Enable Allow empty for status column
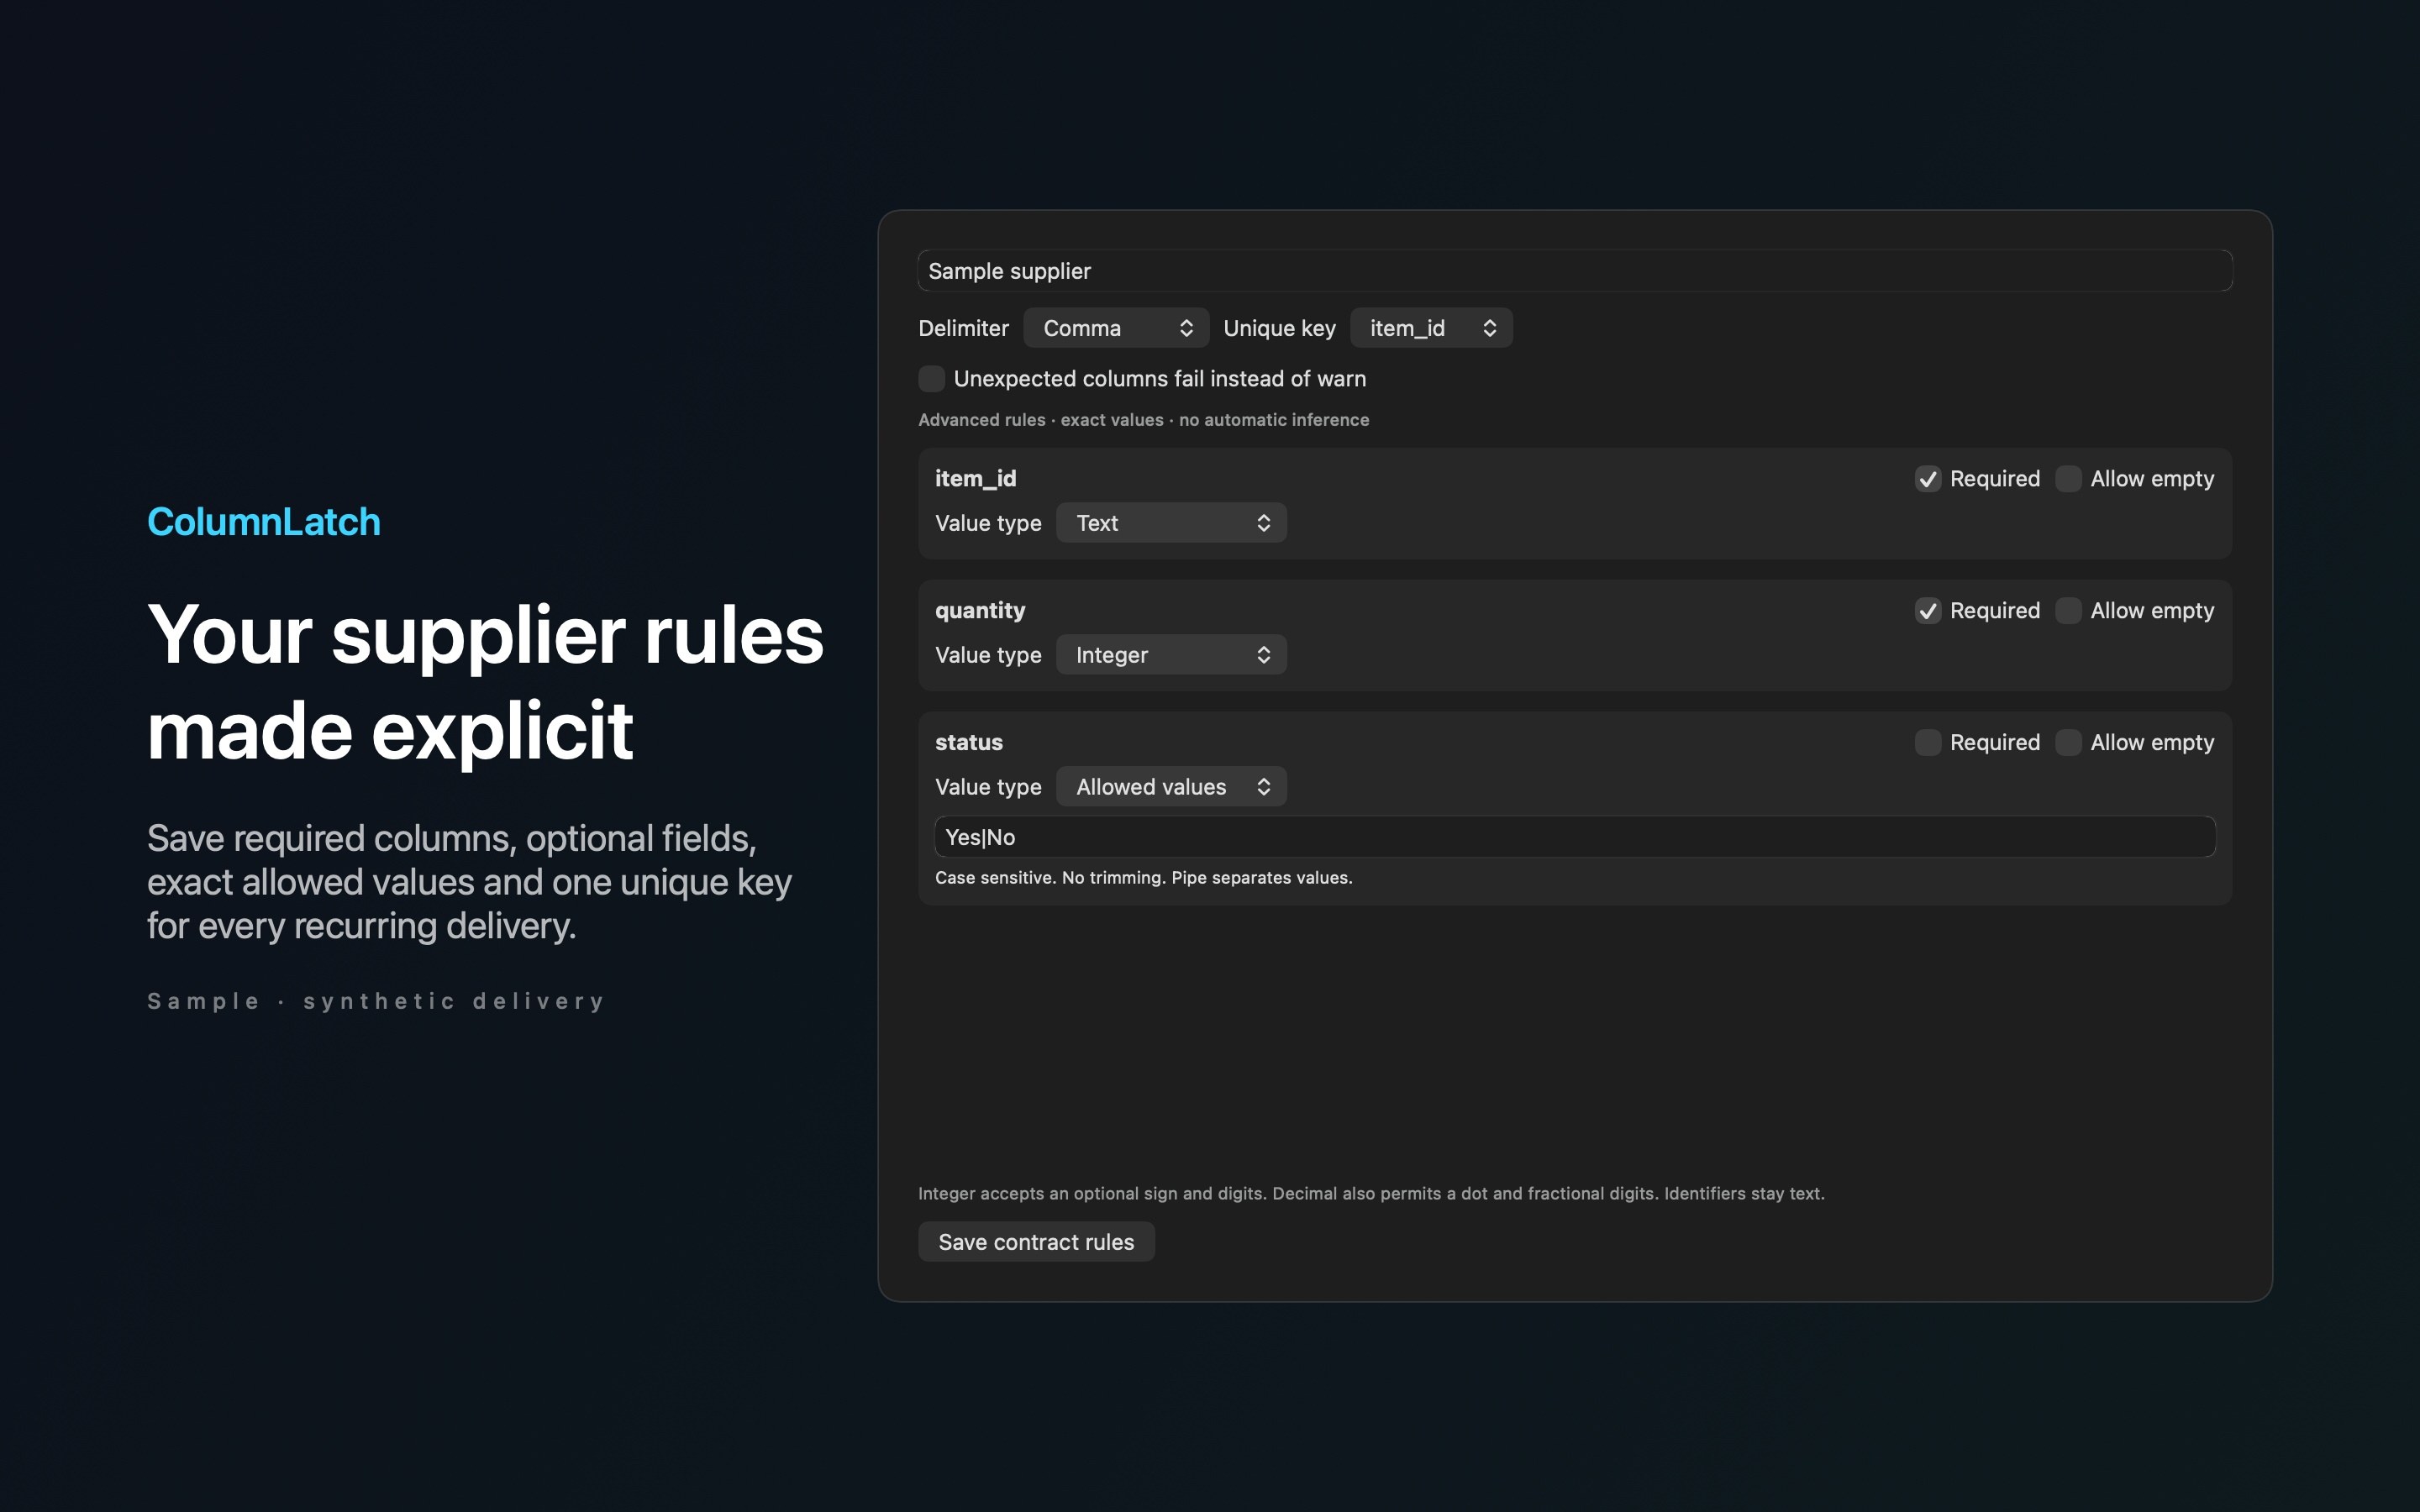2420x1512 pixels. (x=2068, y=743)
